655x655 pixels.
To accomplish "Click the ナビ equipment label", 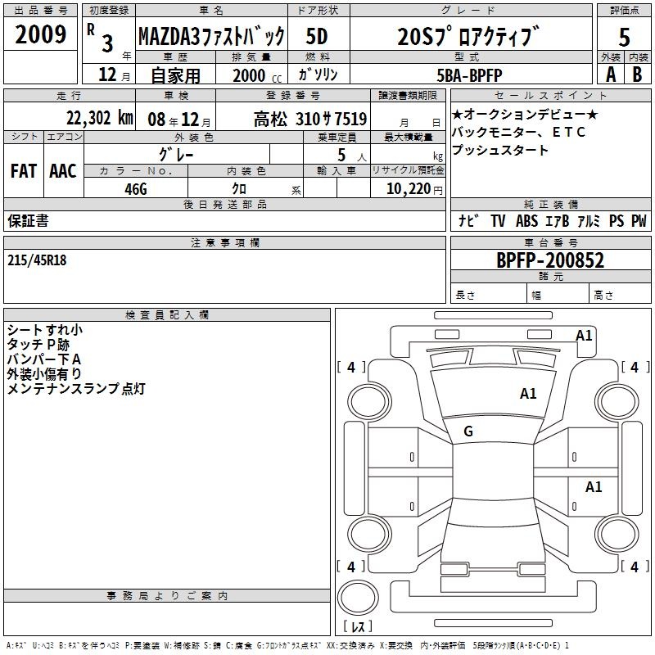I will 468,221.
